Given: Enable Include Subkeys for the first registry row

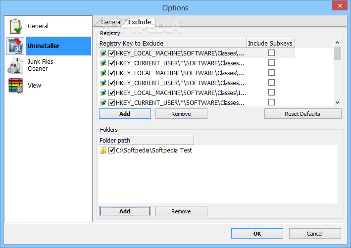Looking at the screenshot, I should point(271,53).
